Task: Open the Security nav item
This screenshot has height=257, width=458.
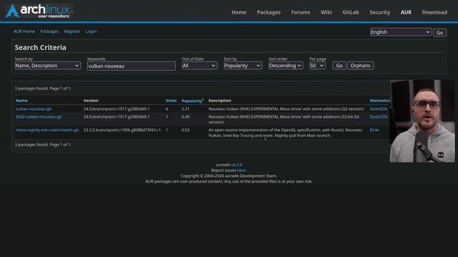Action: point(379,12)
